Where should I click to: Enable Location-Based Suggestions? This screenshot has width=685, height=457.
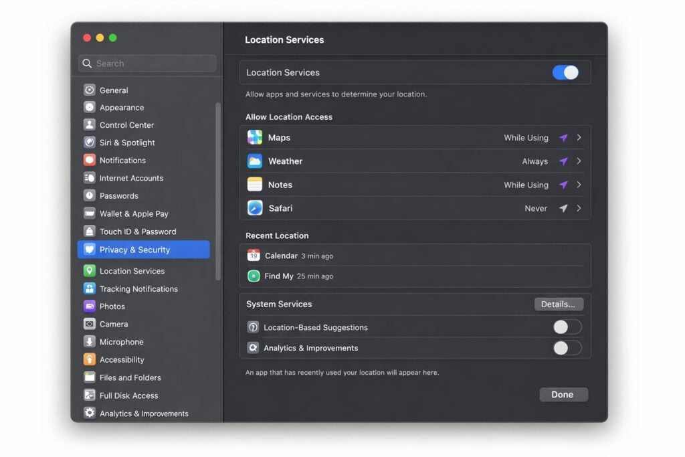(567, 327)
